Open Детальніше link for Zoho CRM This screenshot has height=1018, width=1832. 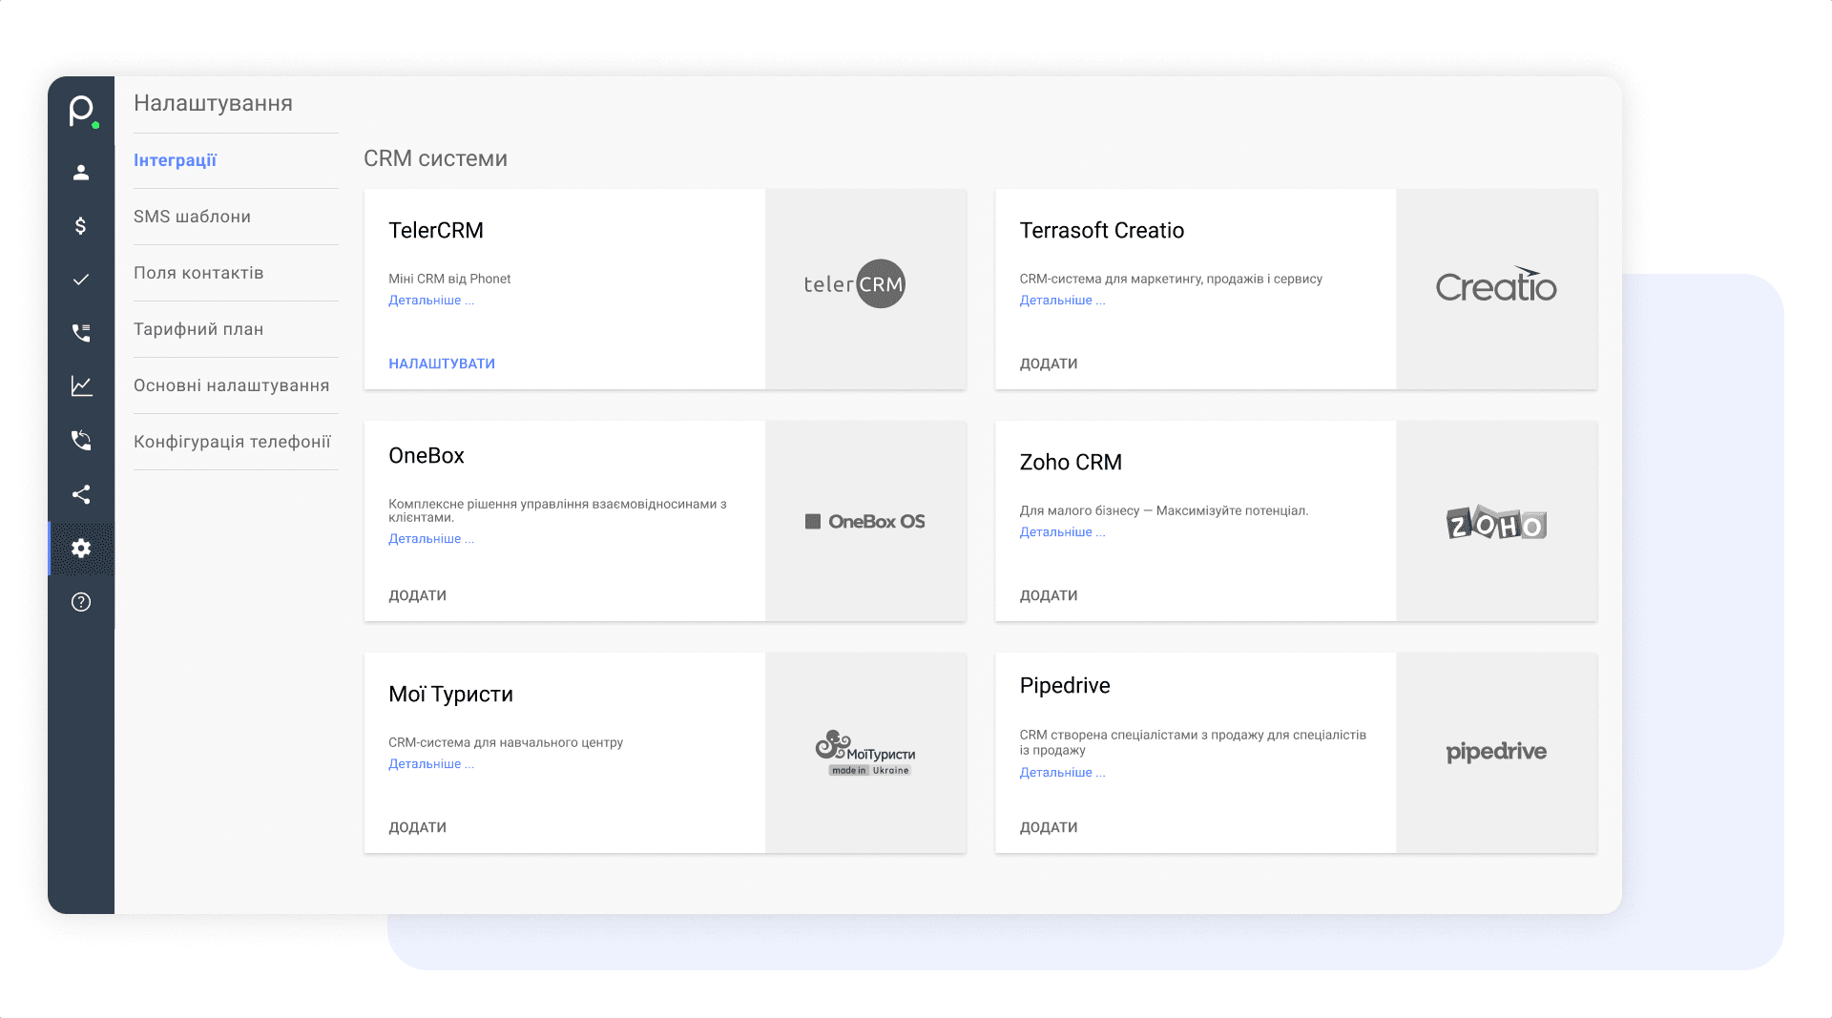pyautogui.click(x=1063, y=532)
